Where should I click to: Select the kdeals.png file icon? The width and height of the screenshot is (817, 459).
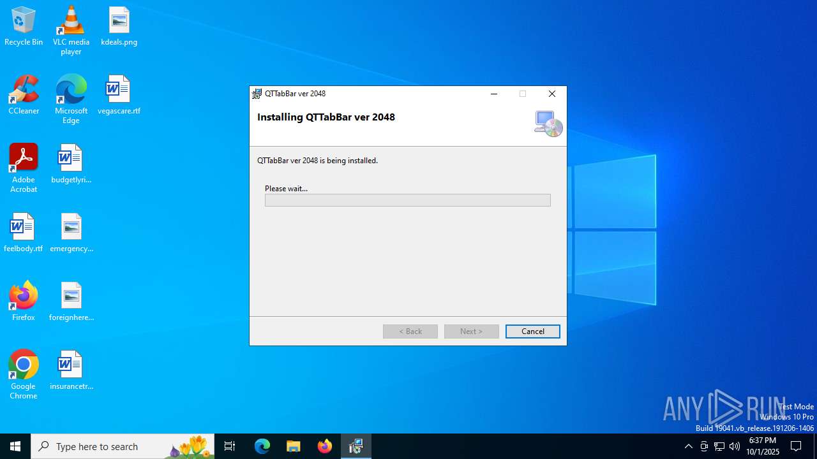[x=119, y=27]
